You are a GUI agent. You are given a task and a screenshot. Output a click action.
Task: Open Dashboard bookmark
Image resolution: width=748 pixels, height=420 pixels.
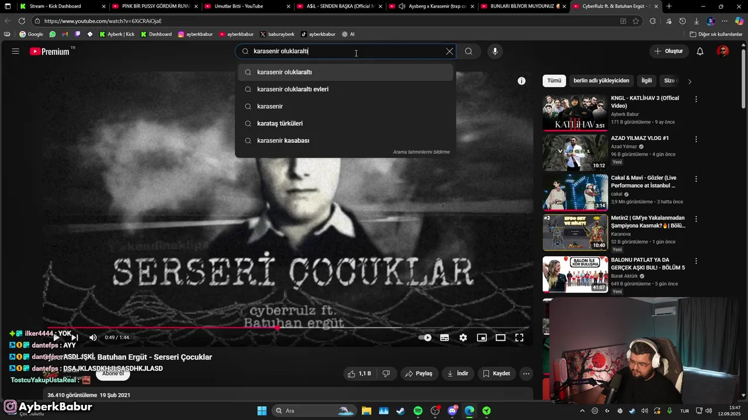tap(156, 34)
